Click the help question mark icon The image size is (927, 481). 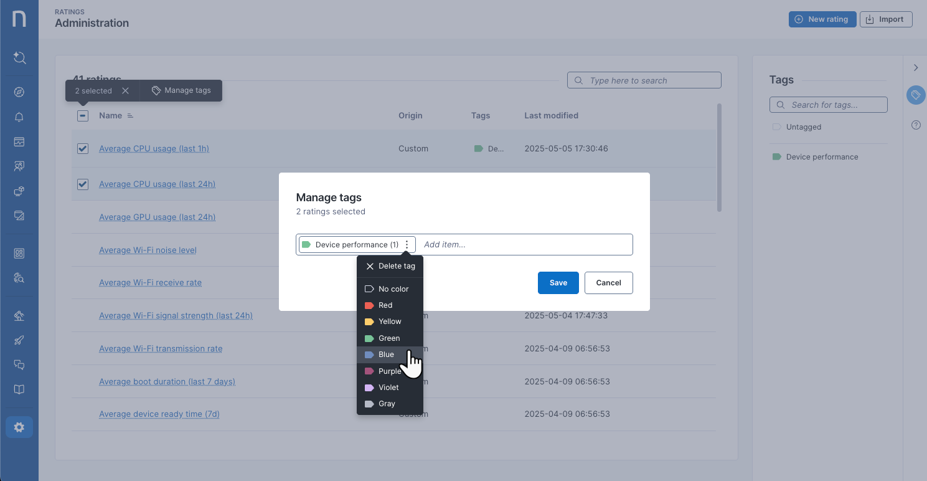(x=915, y=125)
